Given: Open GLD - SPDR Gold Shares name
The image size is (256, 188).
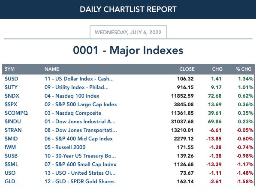Looking at the screenshot, I should point(79,182).
